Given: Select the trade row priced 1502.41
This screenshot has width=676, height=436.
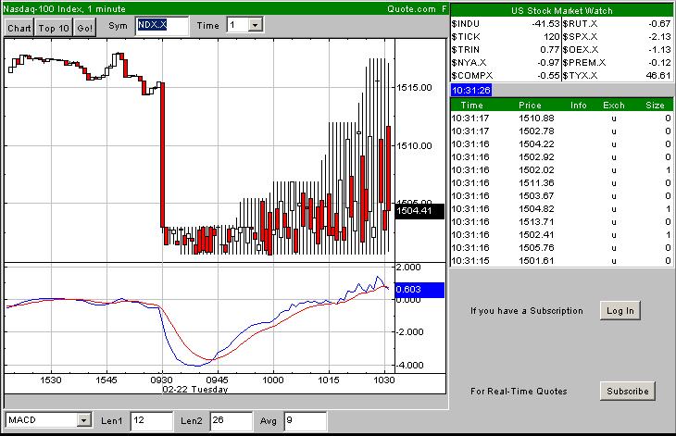Looking at the screenshot, I should coord(561,234).
